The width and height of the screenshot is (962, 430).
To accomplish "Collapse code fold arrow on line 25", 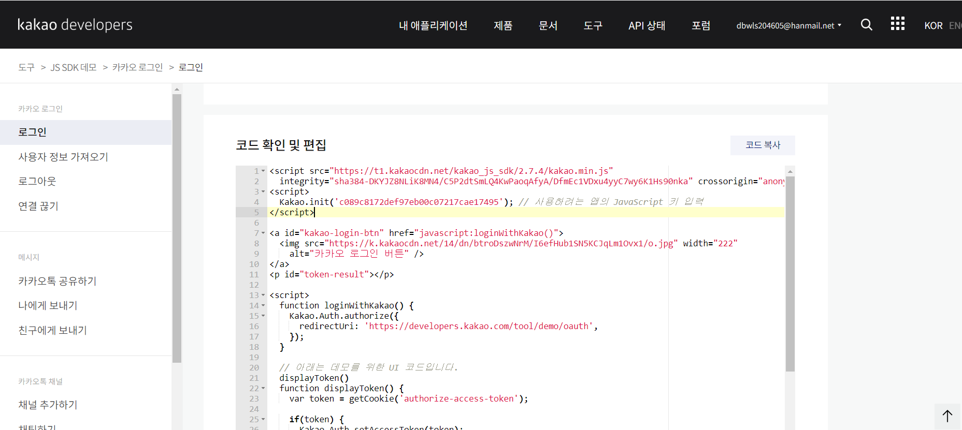I will point(263,419).
